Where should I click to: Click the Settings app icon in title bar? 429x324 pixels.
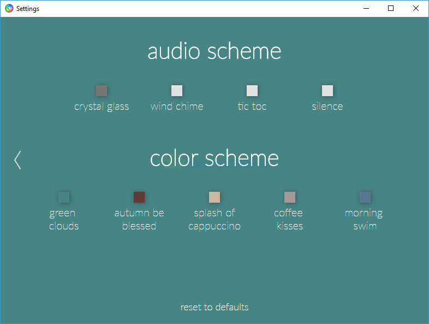click(x=9, y=9)
